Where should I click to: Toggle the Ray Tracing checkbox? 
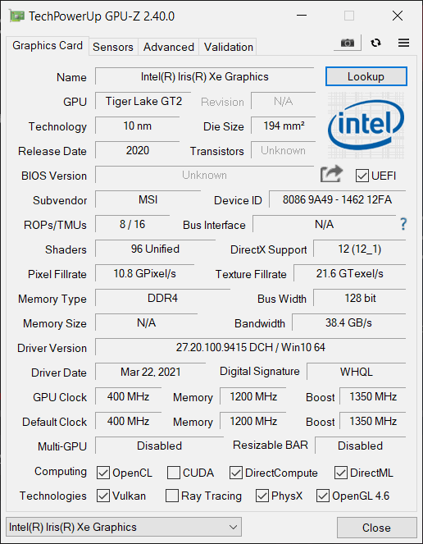point(172,496)
